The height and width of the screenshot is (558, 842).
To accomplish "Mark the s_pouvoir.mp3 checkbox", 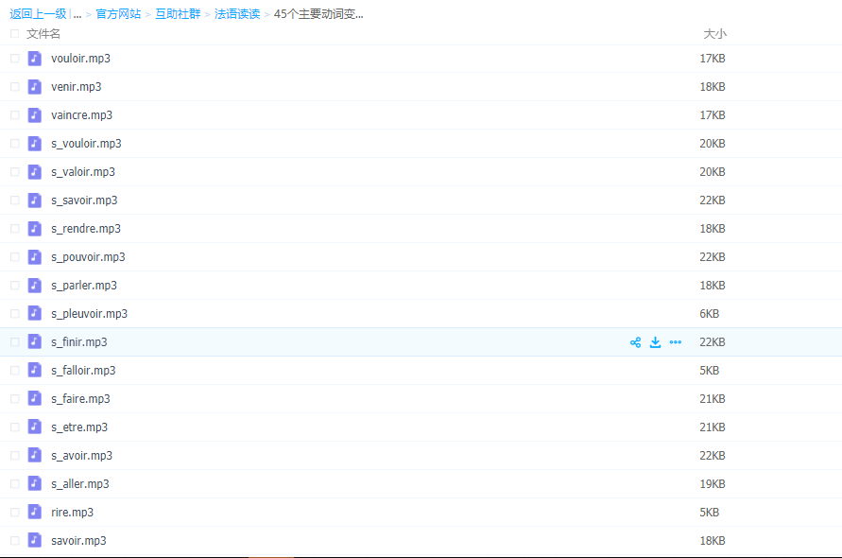I will coord(14,257).
